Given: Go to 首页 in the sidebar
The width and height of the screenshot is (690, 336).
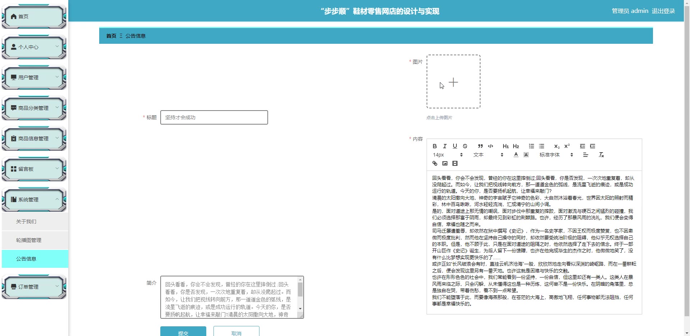Looking at the screenshot, I should pos(34,17).
